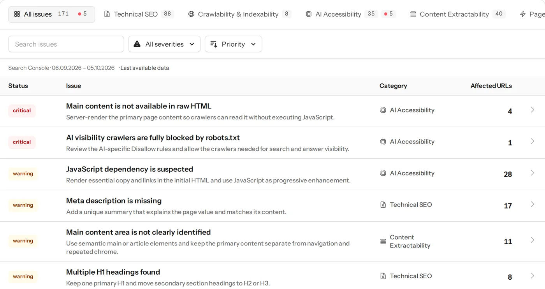Viewport: 545px width, 289px height.
Task: Expand the JavaScript dependency row chevron
Action: (533, 173)
